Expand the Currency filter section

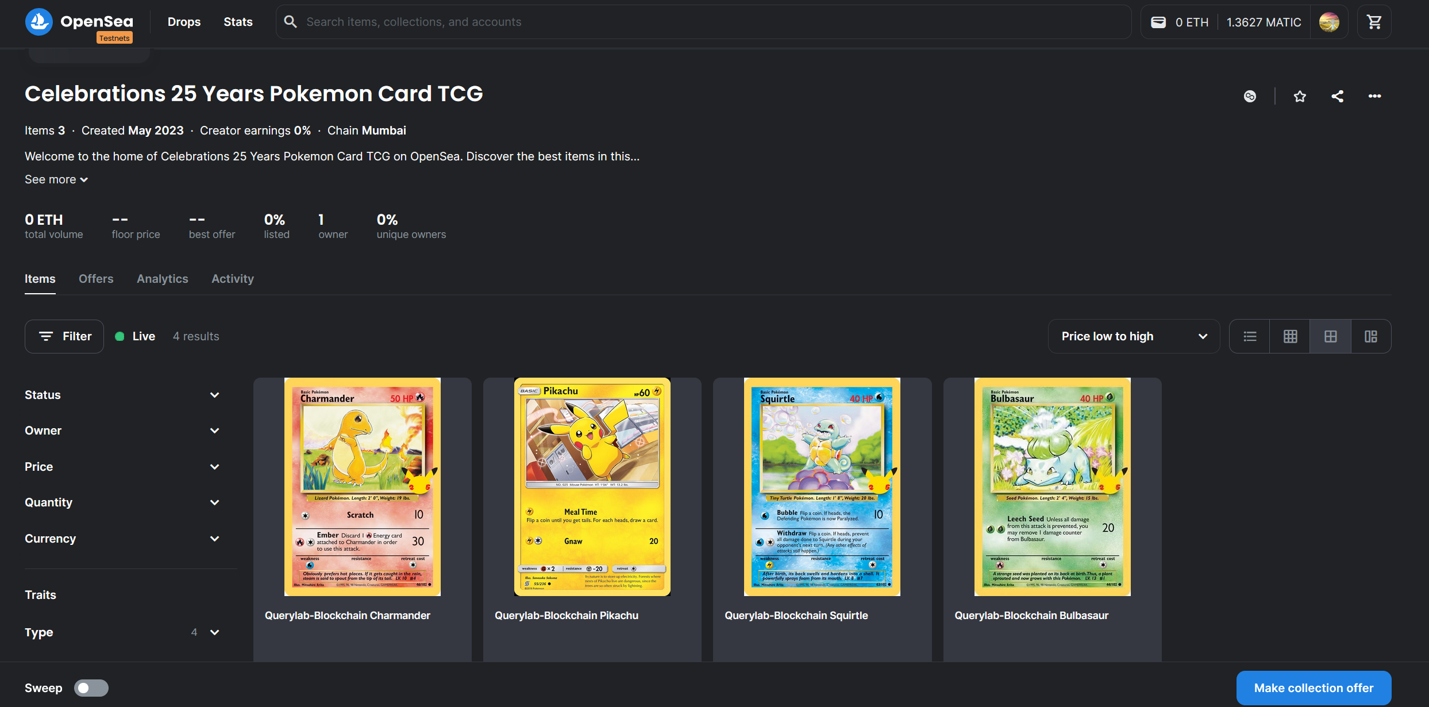click(122, 539)
